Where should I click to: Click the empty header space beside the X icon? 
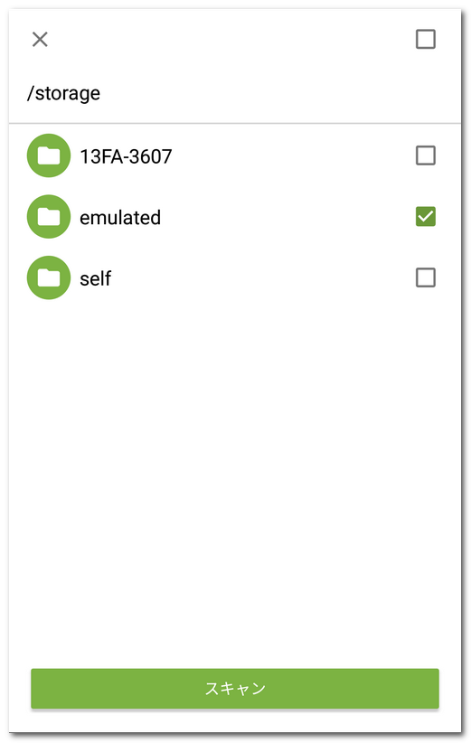pyautogui.click(x=232, y=40)
